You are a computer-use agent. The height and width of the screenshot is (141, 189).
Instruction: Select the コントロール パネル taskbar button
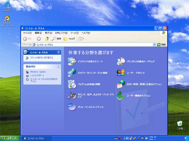pos(37,138)
